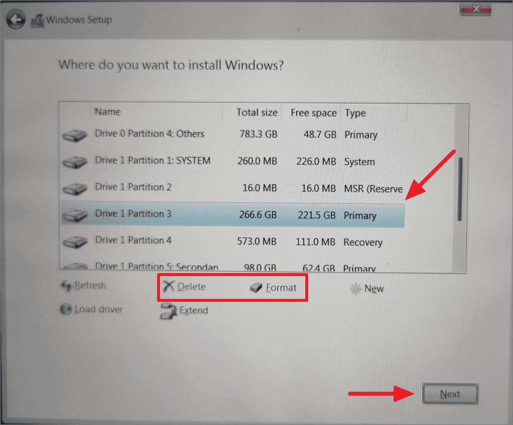Click drive icon for Drive 1 Partition 3
This screenshot has width=513, height=425.
click(75, 215)
